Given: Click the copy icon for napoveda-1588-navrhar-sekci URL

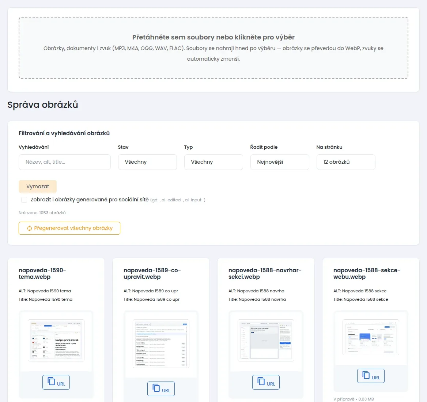Looking at the screenshot, I should pyautogui.click(x=261, y=381).
